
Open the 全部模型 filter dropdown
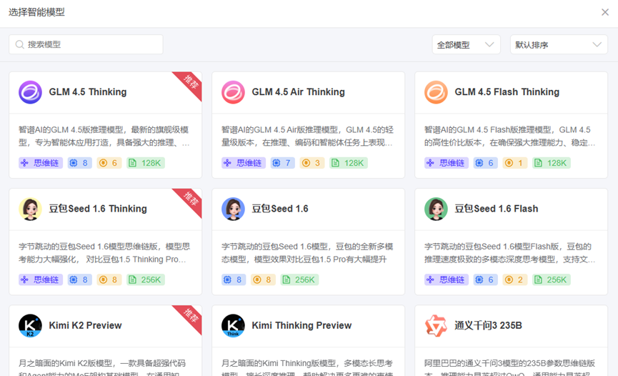[466, 44]
